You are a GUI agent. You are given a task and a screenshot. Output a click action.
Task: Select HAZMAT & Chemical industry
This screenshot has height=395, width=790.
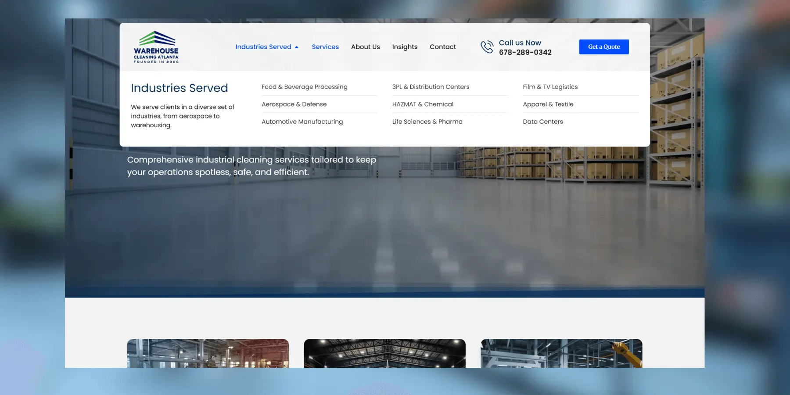coord(423,104)
